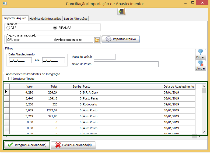Click the Placa do Veículo field
This screenshot has height=153, width=210.
[104, 57]
